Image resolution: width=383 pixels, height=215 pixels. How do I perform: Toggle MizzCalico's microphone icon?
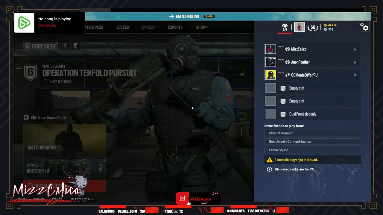[355, 49]
